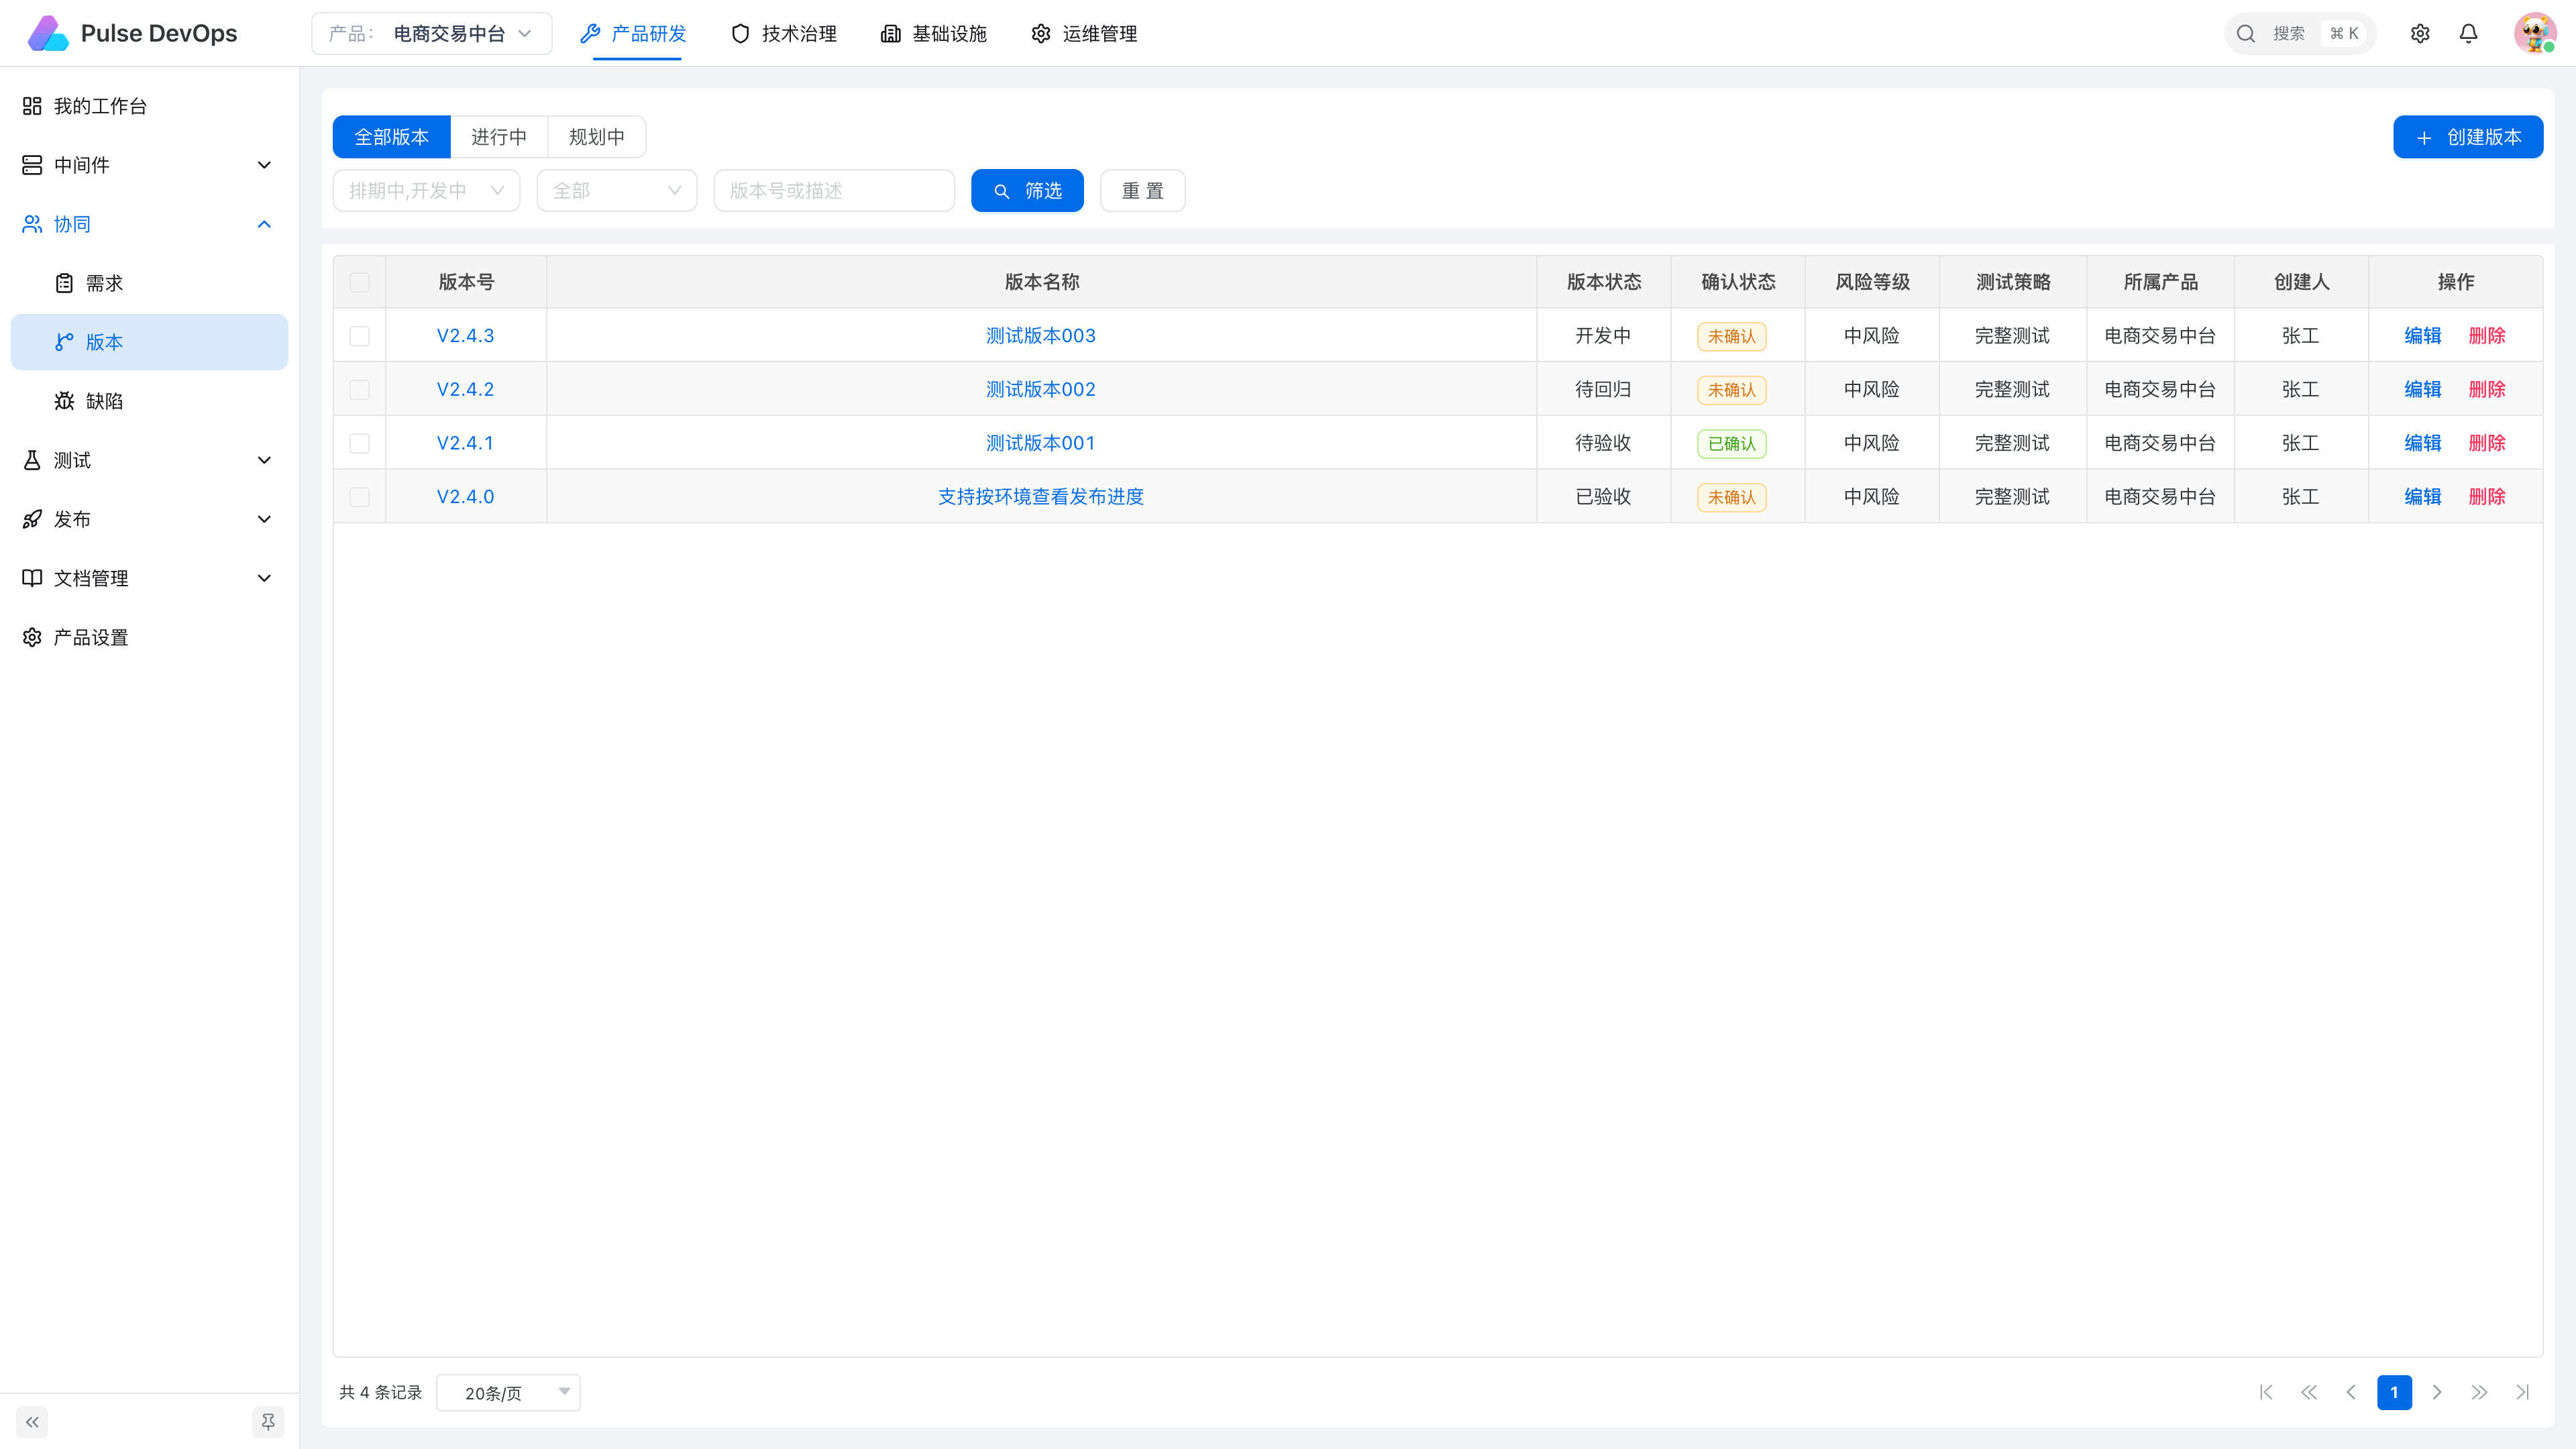Click the search box in top bar

[x=2300, y=33]
